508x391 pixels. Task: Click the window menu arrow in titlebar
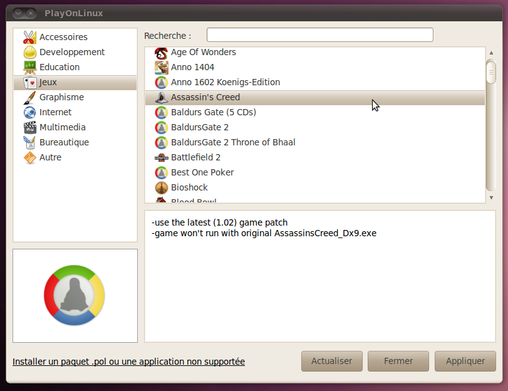pyautogui.click(x=18, y=13)
